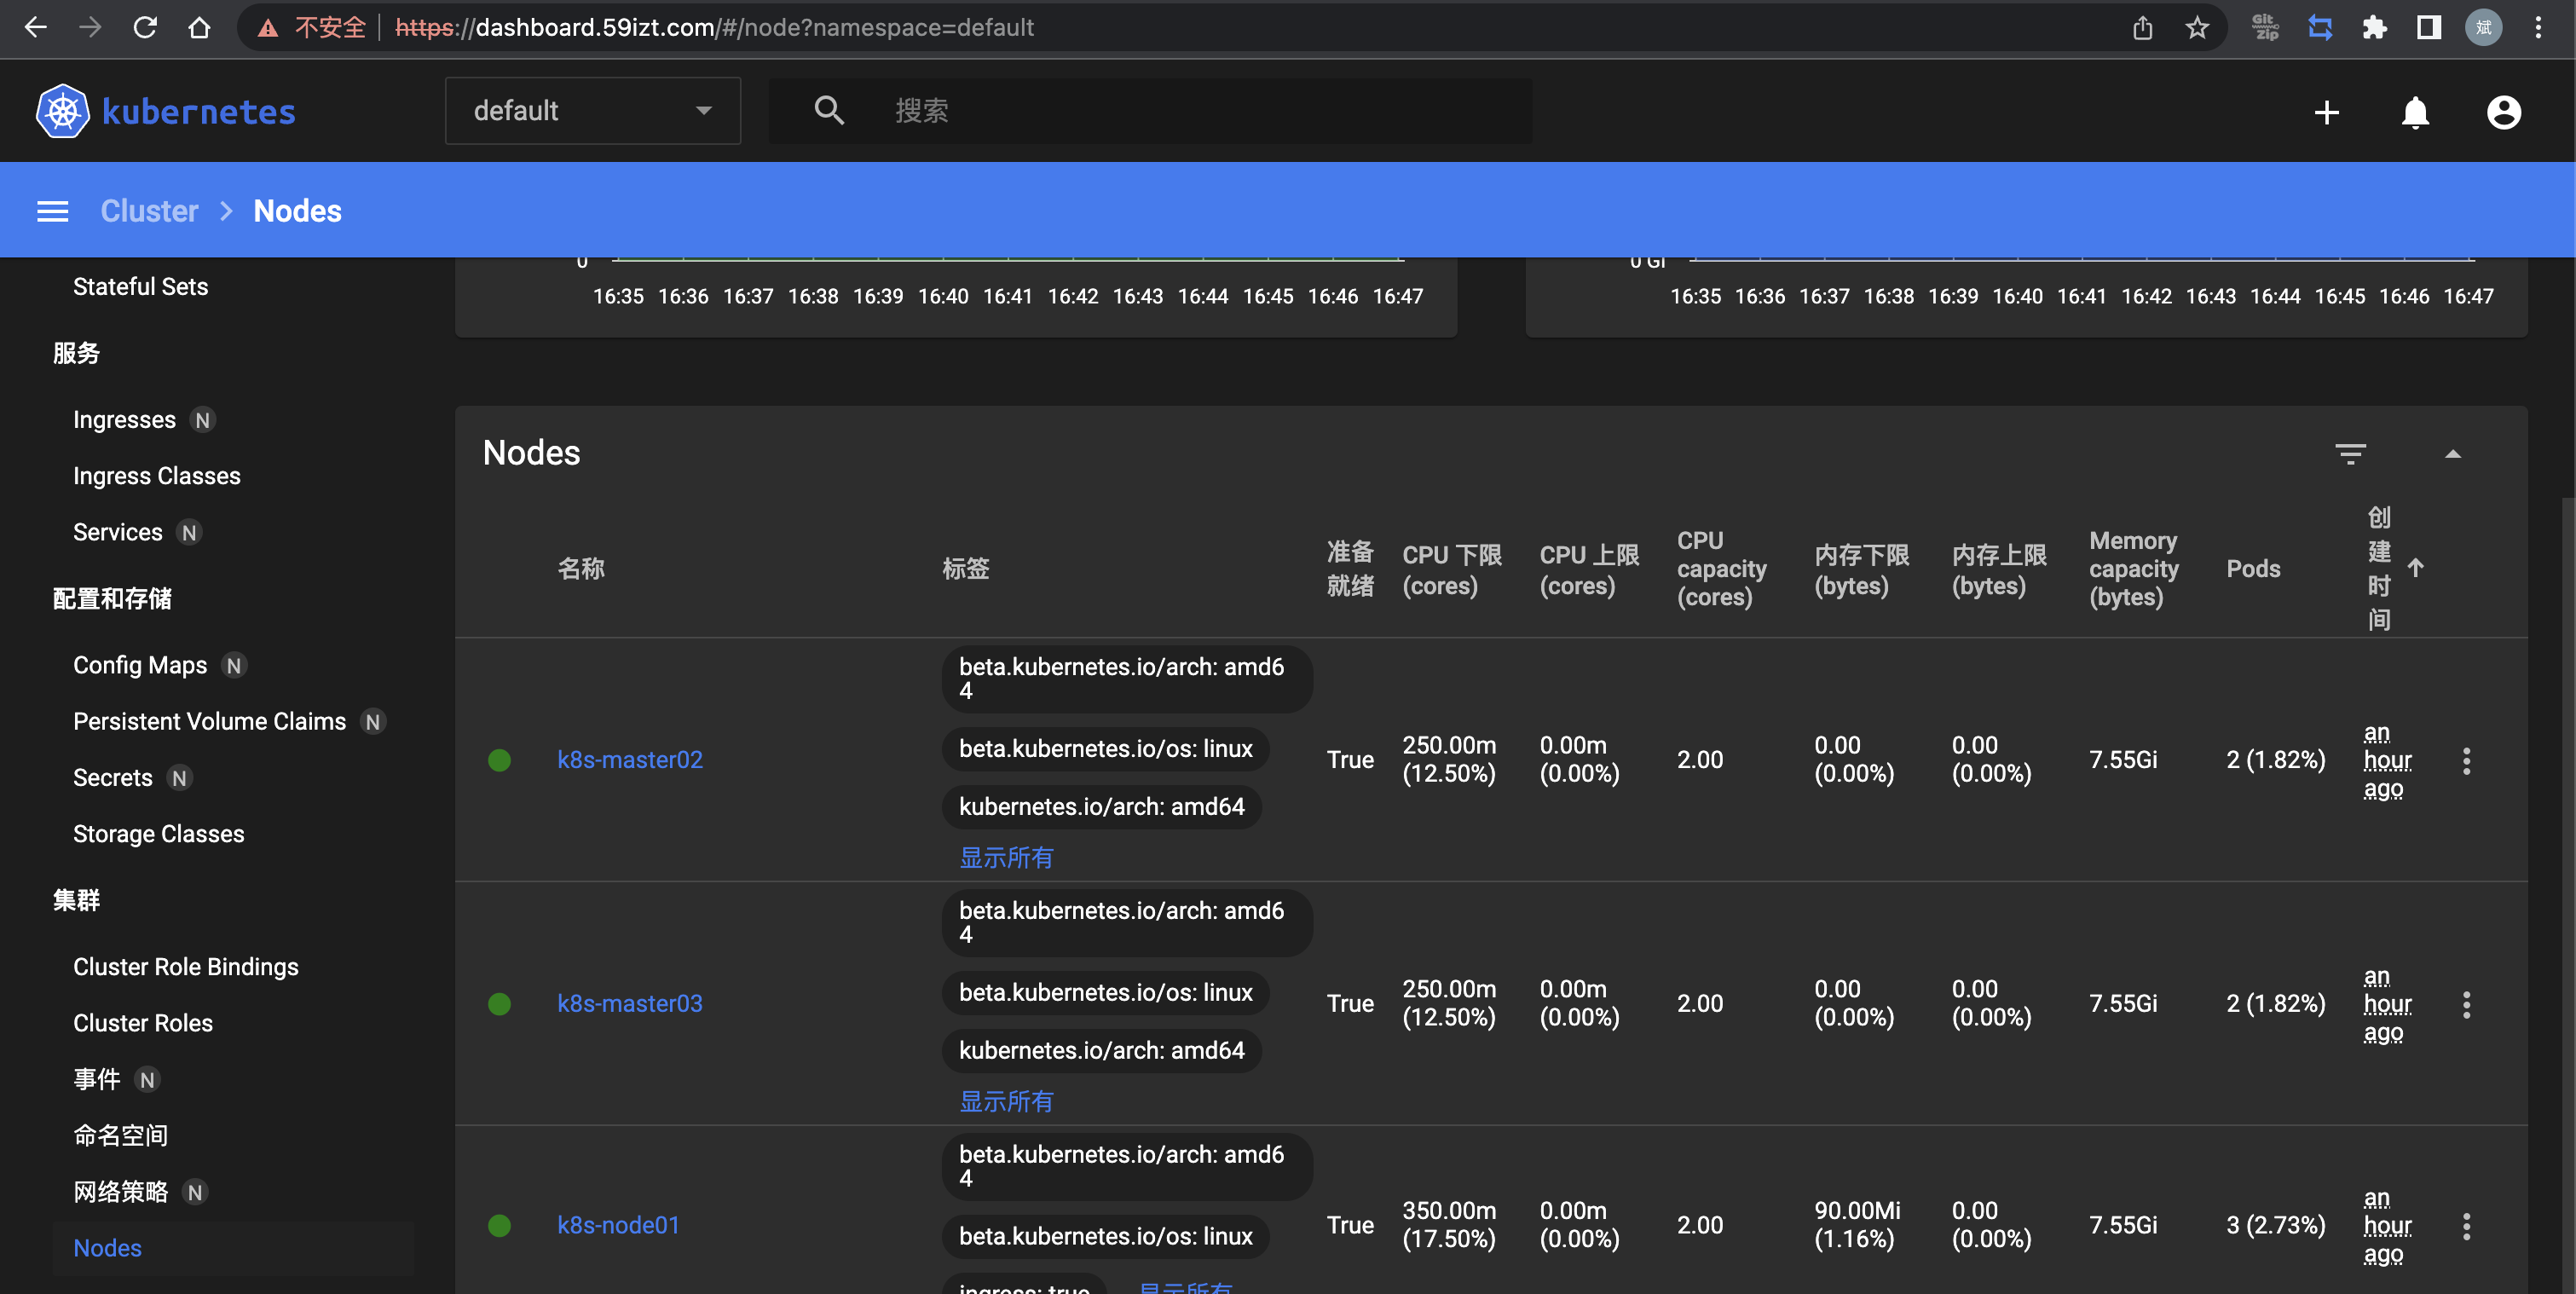The height and width of the screenshot is (1294, 2576).
Task: Open actions menu for k8s-master03
Action: coord(2466,1004)
